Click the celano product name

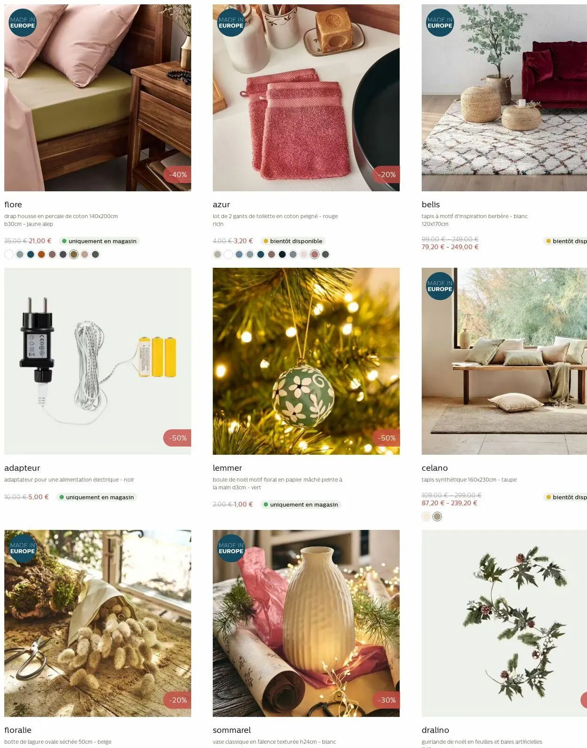[x=435, y=467]
